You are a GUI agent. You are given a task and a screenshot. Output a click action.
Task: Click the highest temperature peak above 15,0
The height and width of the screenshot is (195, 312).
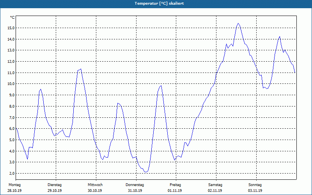tap(238, 23)
